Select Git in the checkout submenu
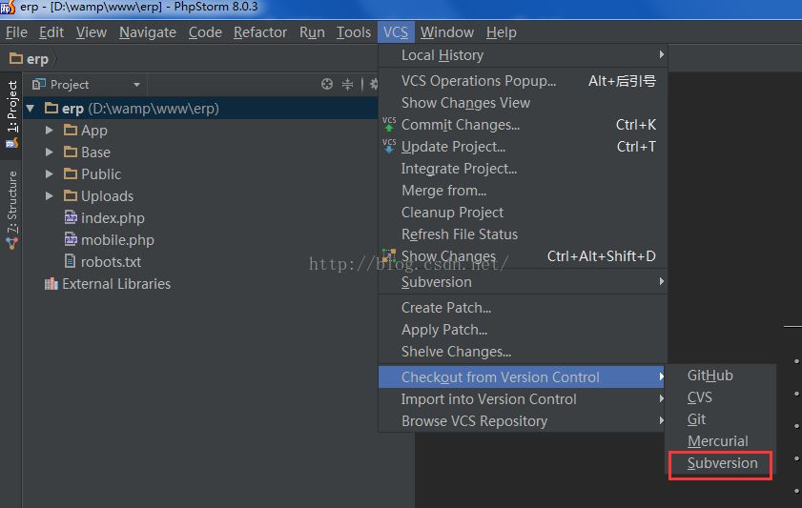The width and height of the screenshot is (802, 508). [x=696, y=419]
